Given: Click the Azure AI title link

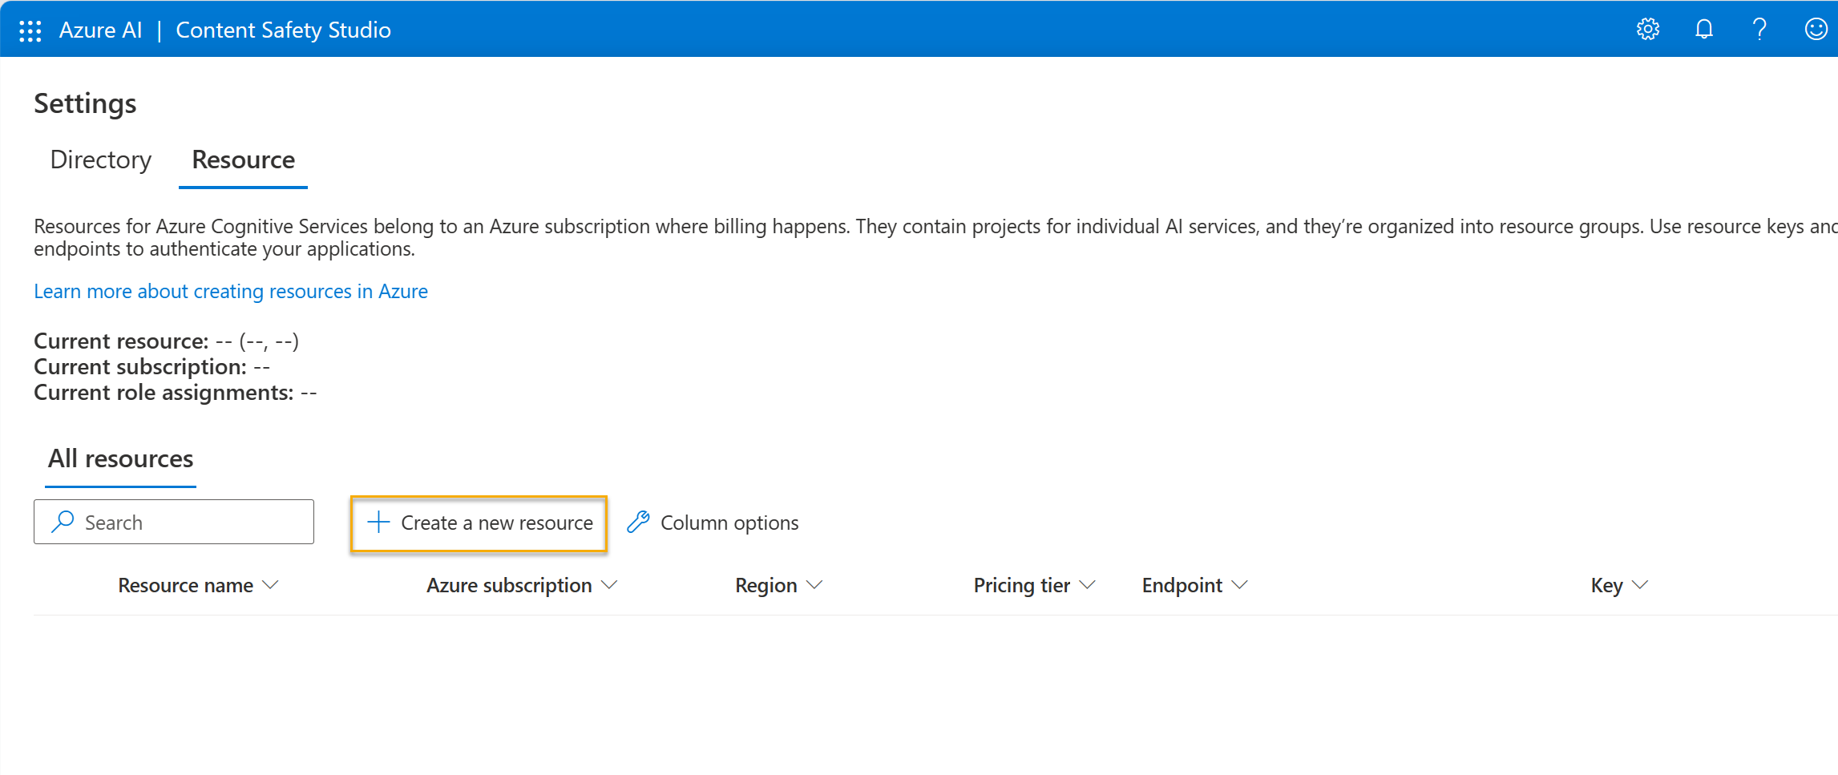Looking at the screenshot, I should [100, 30].
